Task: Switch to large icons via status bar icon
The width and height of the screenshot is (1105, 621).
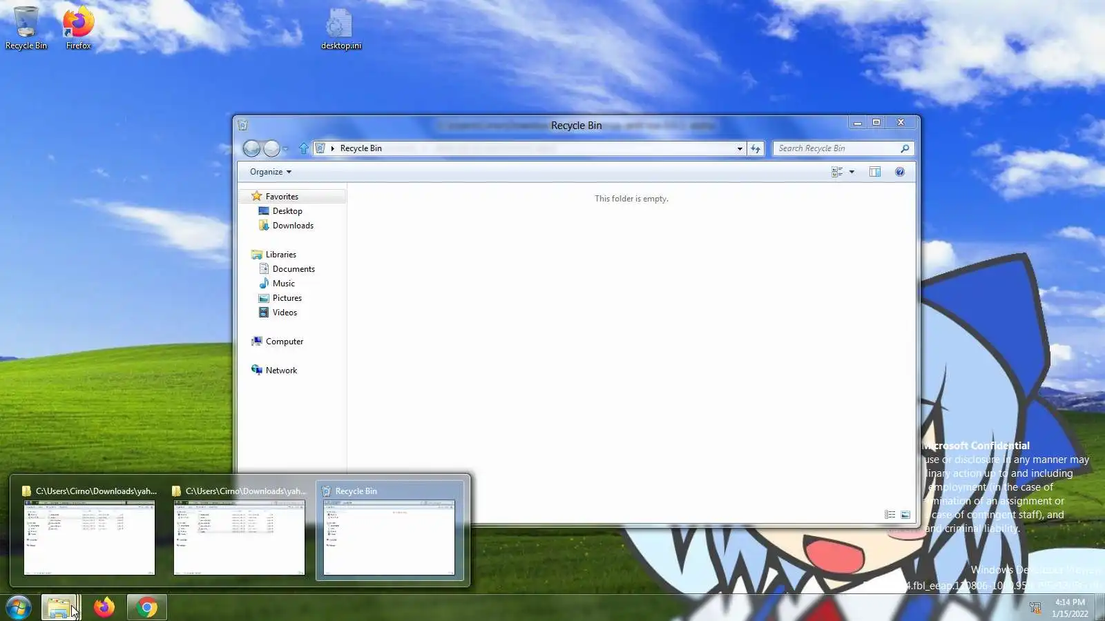Action: [905, 515]
